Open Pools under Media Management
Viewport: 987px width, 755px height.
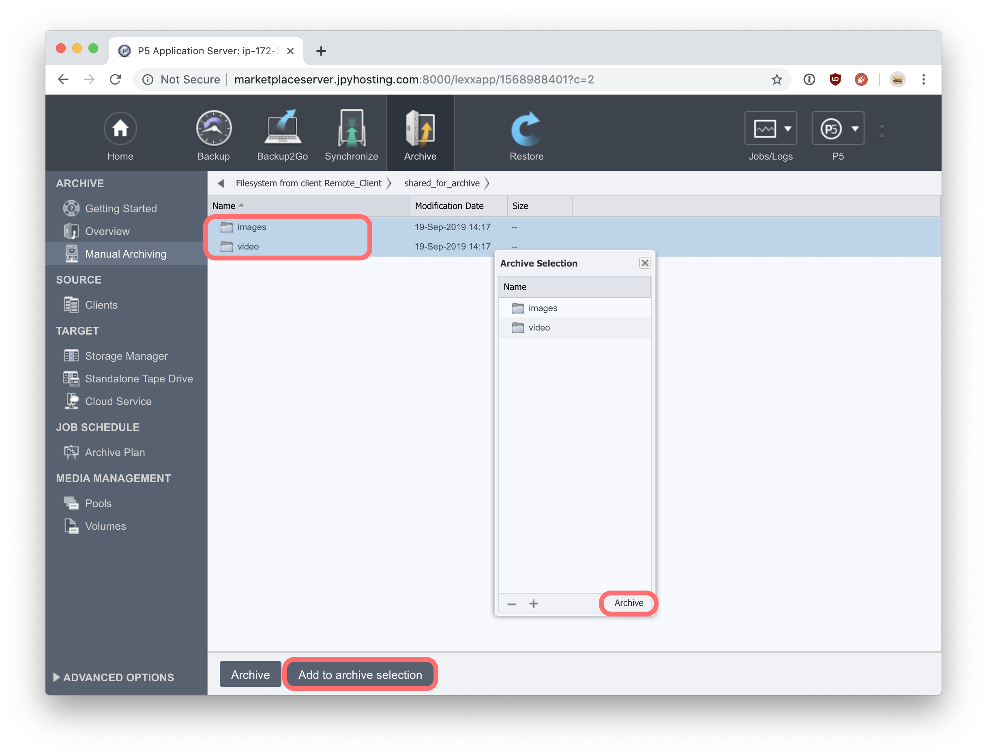(98, 503)
